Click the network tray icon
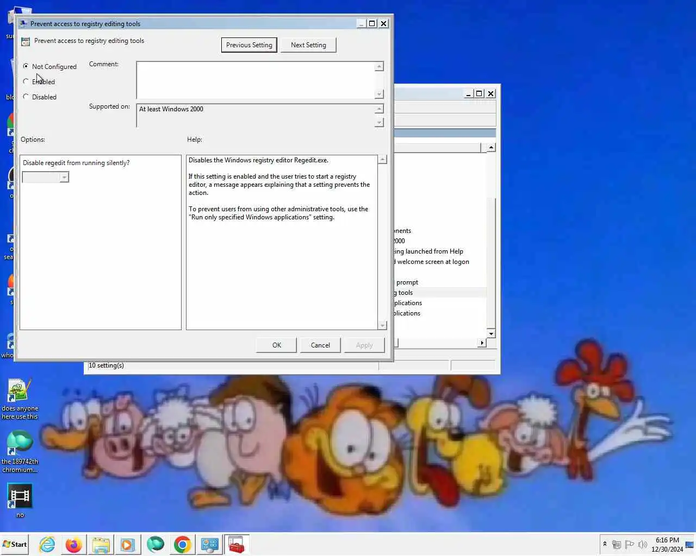 pos(617,544)
